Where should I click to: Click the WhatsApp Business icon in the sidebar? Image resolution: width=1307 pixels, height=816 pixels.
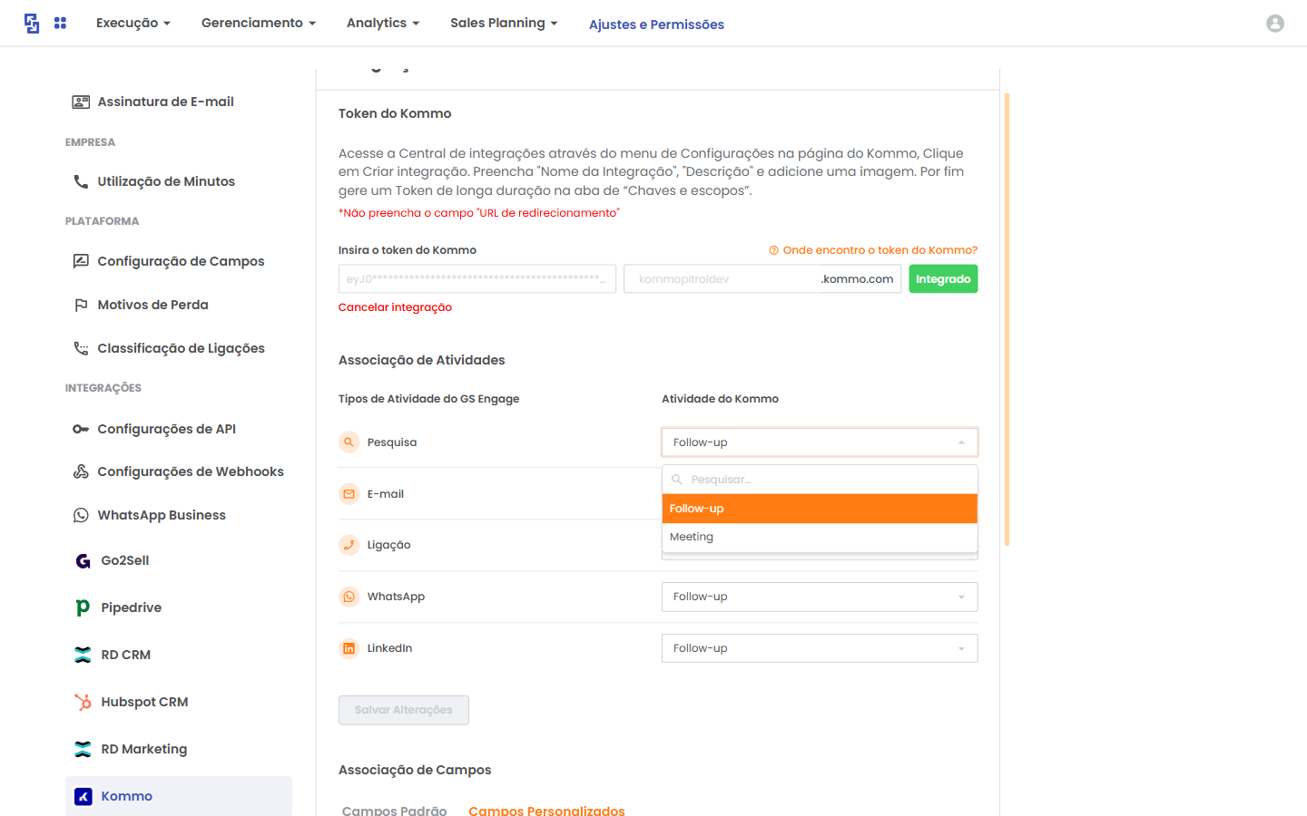81,515
